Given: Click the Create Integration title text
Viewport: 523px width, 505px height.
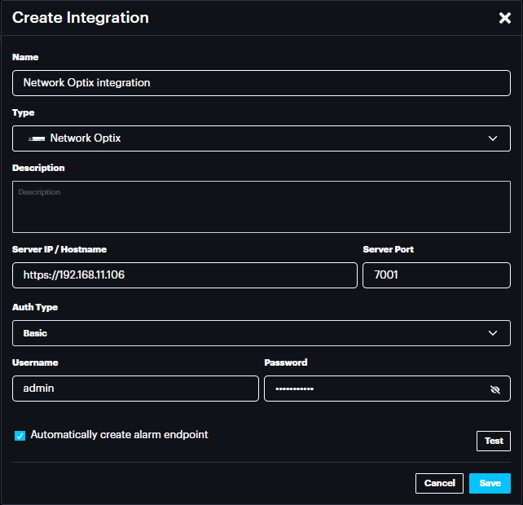Looking at the screenshot, I should (x=80, y=17).
